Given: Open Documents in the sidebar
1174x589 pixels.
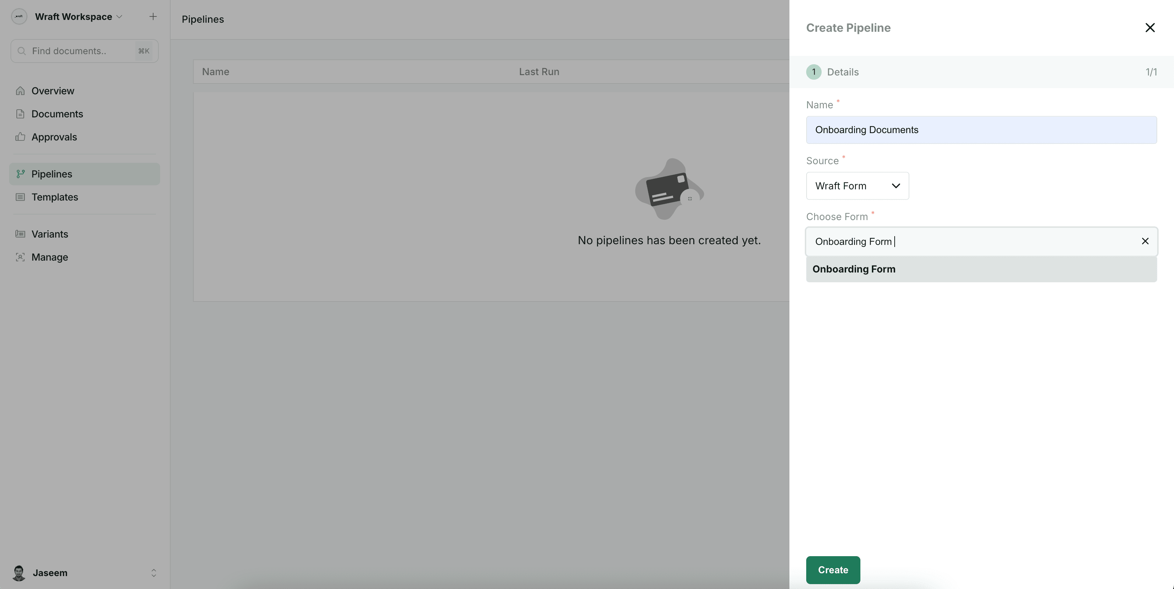Looking at the screenshot, I should (x=84, y=114).
